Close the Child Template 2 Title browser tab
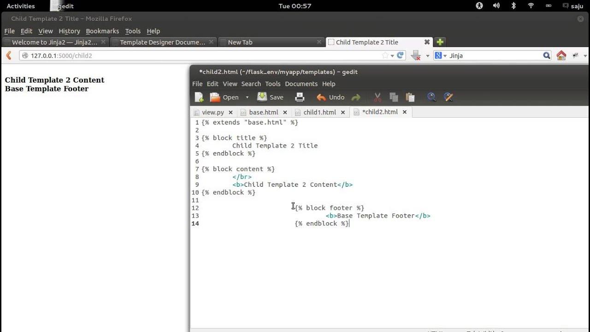The height and width of the screenshot is (332, 590). tap(427, 42)
